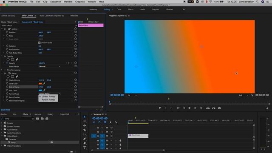Step back one frame
Viewport: 272px width, 153px height.
184,108
